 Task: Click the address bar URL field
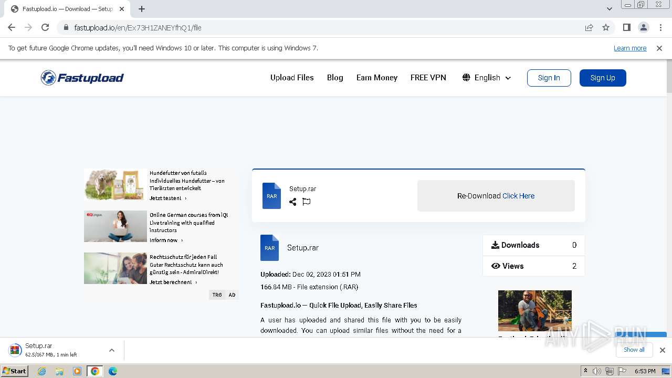(320, 27)
